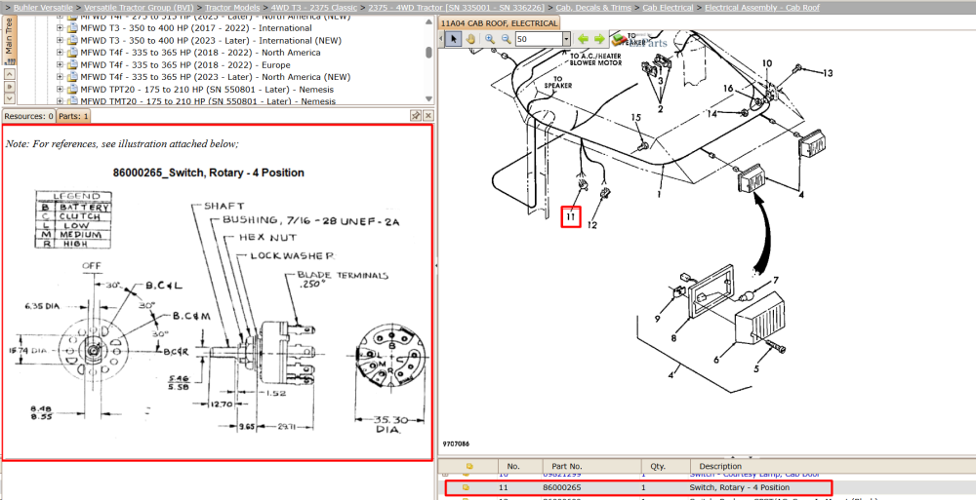Open 2375 - 4WD Tractor [SN 335001 - SN 336226] breadcrumb
This screenshot has height=500, width=976.
coord(456,8)
